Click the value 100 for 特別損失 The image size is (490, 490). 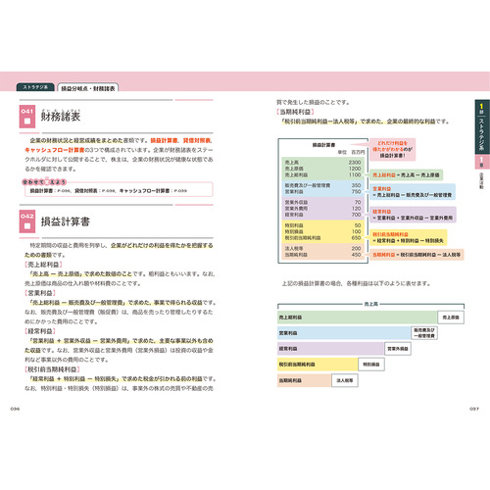[x=356, y=231]
